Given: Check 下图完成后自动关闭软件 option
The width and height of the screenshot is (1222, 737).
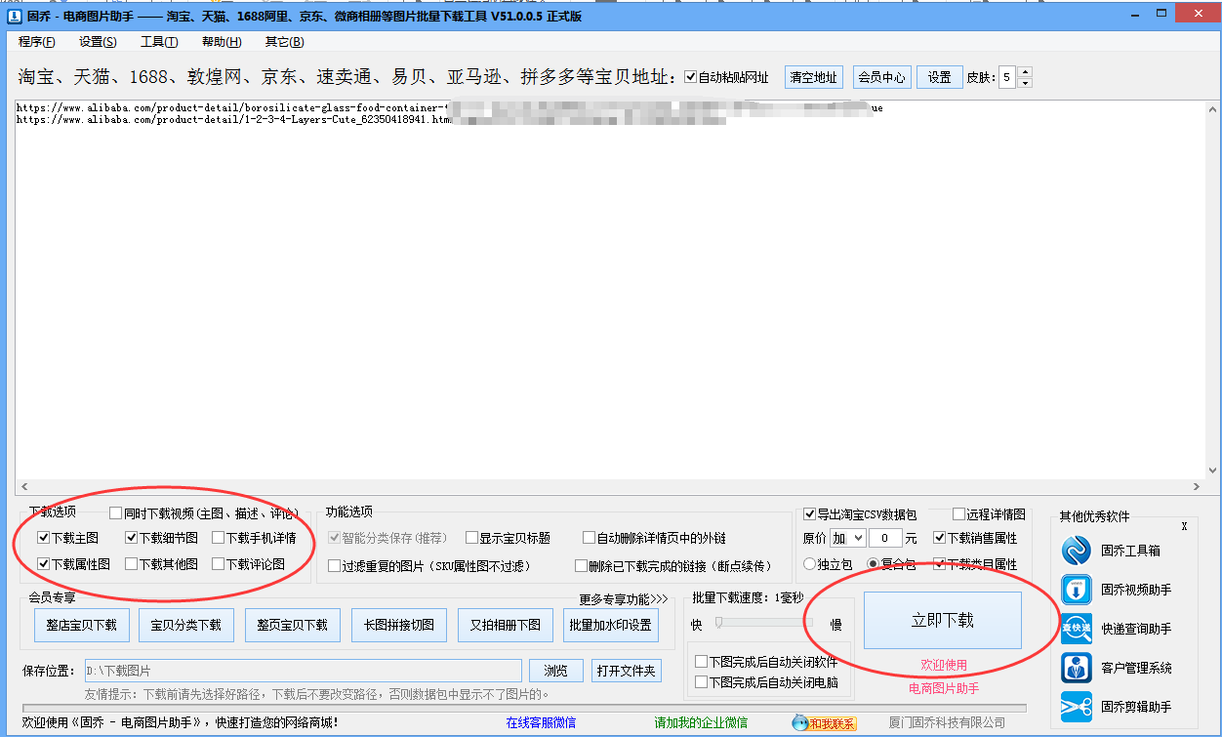Looking at the screenshot, I should 701,662.
